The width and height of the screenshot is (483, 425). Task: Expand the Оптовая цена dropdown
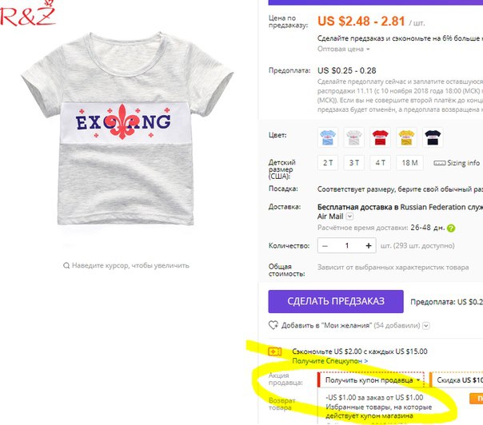344,49
